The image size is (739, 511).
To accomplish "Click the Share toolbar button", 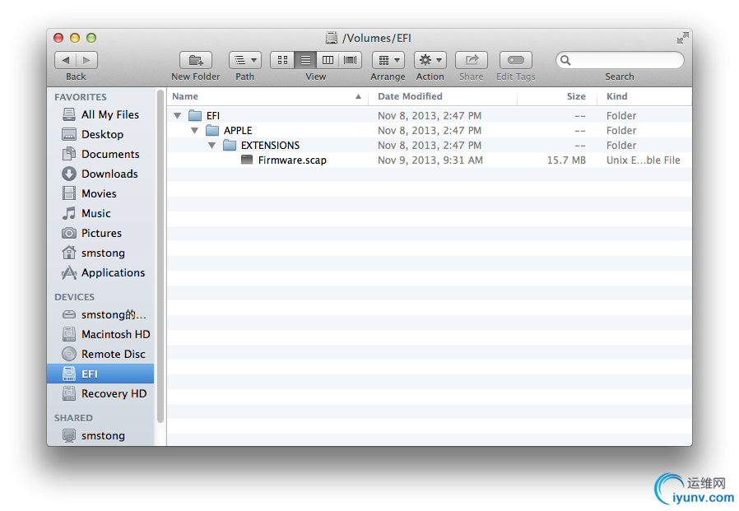I will click(472, 60).
